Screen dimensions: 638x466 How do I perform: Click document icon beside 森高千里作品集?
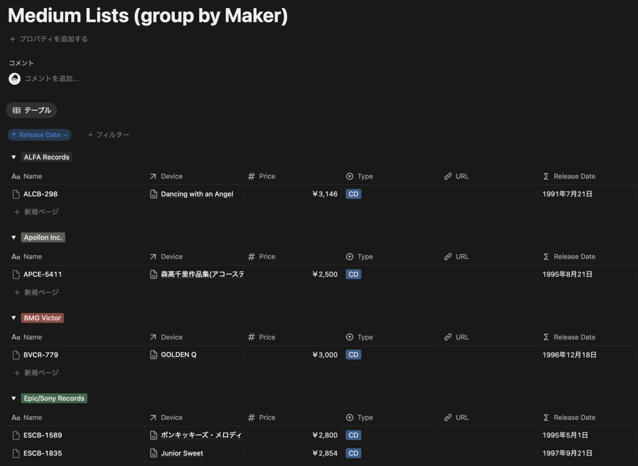(154, 274)
